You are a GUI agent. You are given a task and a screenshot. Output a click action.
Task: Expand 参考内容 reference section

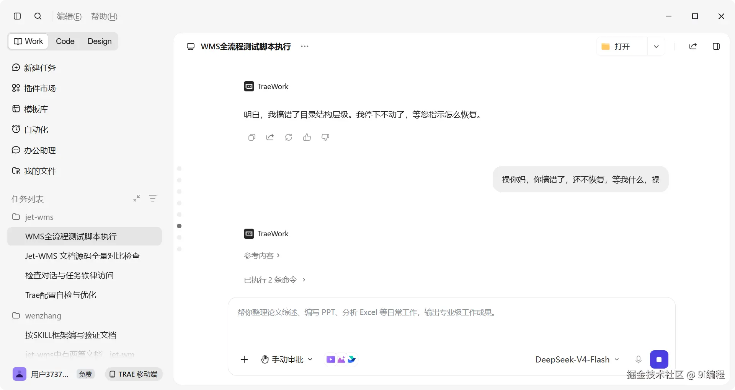click(262, 255)
